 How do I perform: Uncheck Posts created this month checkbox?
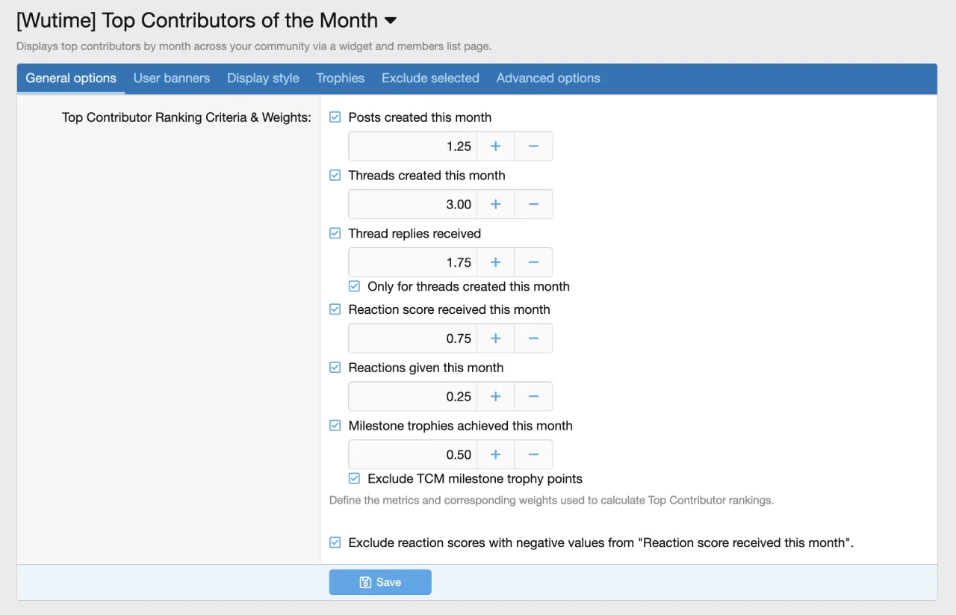335,117
